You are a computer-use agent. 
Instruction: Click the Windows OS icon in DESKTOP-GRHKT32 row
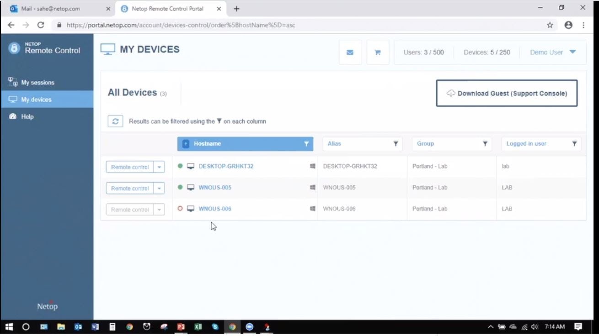pos(313,166)
